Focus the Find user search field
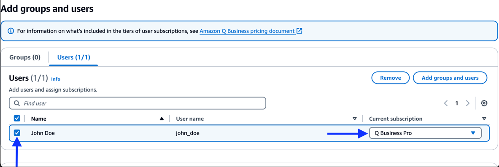 pyautogui.click(x=138, y=103)
